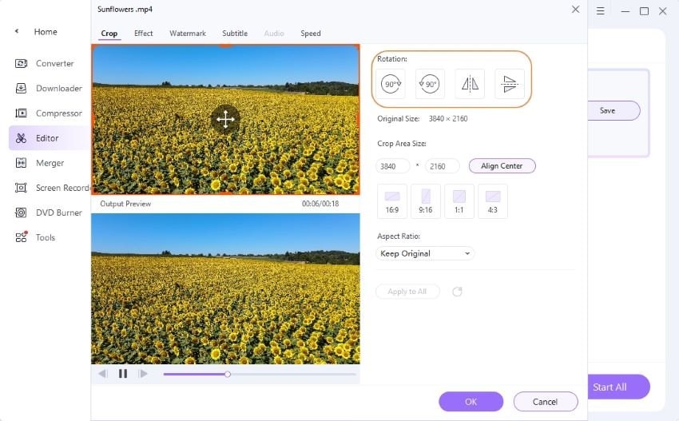The height and width of the screenshot is (421, 679).
Task: Open Downloader in the sidebar
Action: pos(50,89)
